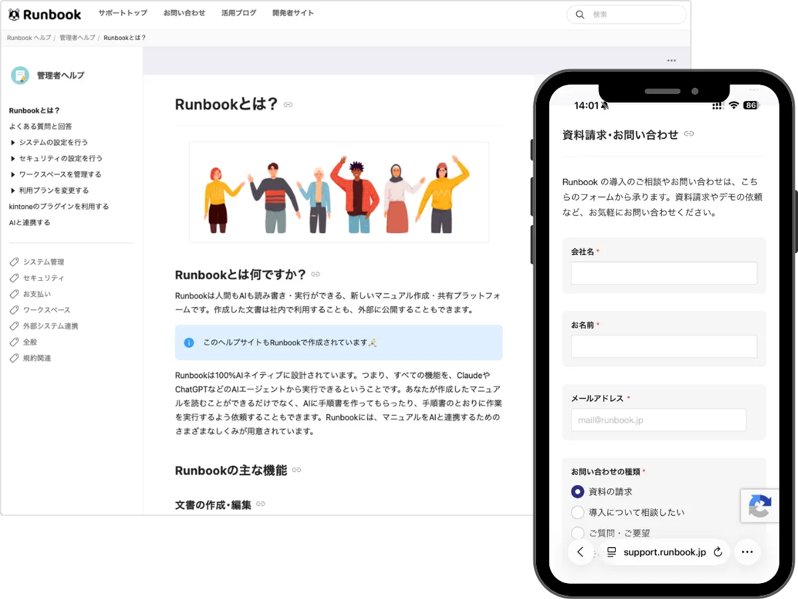Copy anchor link beside Runbookとは？ title
Image resolution: width=798 pixels, height=599 pixels.
pyautogui.click(x=288, y=104)
